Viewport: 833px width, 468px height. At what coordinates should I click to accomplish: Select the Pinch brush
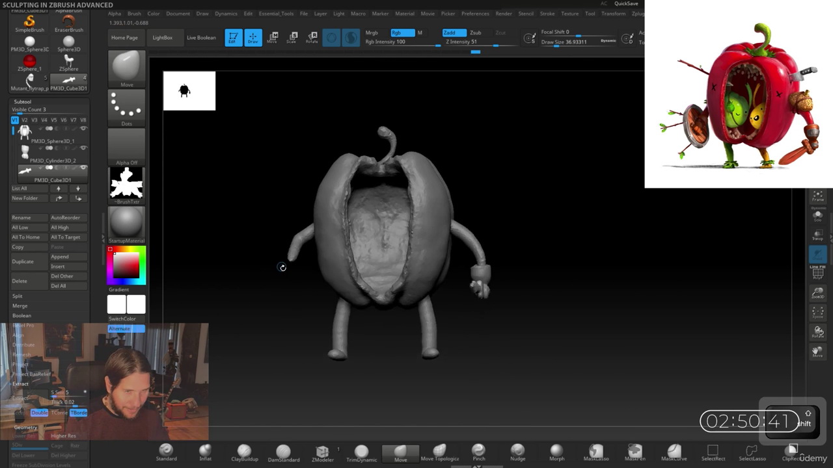click(478, 452)
